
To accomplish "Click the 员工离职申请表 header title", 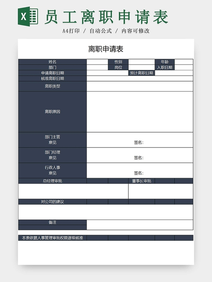I will pos(106,17).
